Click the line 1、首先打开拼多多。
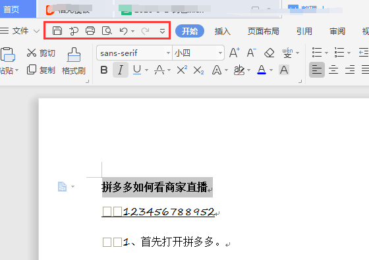 (172, 242)
